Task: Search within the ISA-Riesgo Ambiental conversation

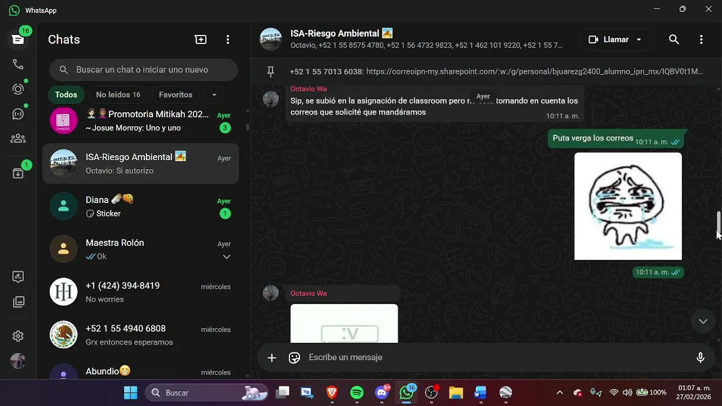Action: tap(673, 39)
